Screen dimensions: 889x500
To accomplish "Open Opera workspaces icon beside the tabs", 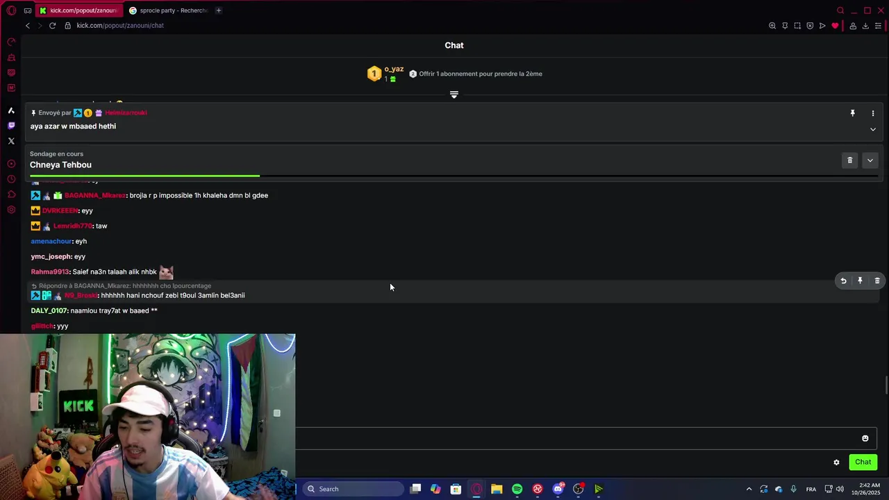I will click(27, 10).
